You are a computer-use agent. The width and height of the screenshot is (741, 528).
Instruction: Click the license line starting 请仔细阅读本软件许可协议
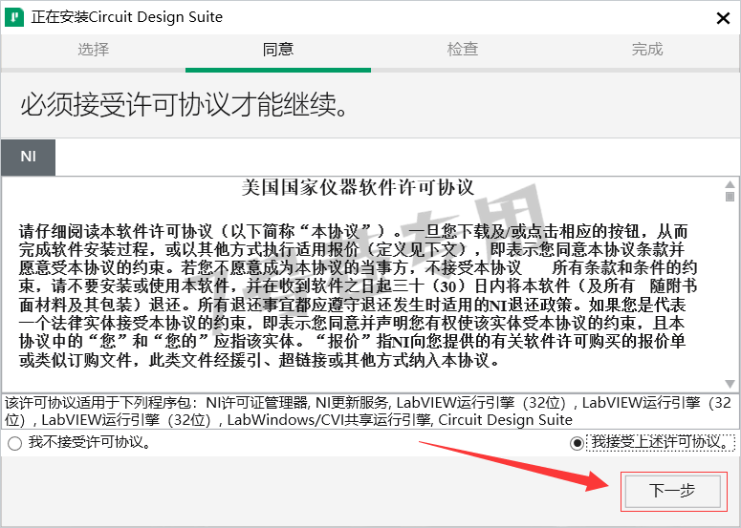(353, 232)
